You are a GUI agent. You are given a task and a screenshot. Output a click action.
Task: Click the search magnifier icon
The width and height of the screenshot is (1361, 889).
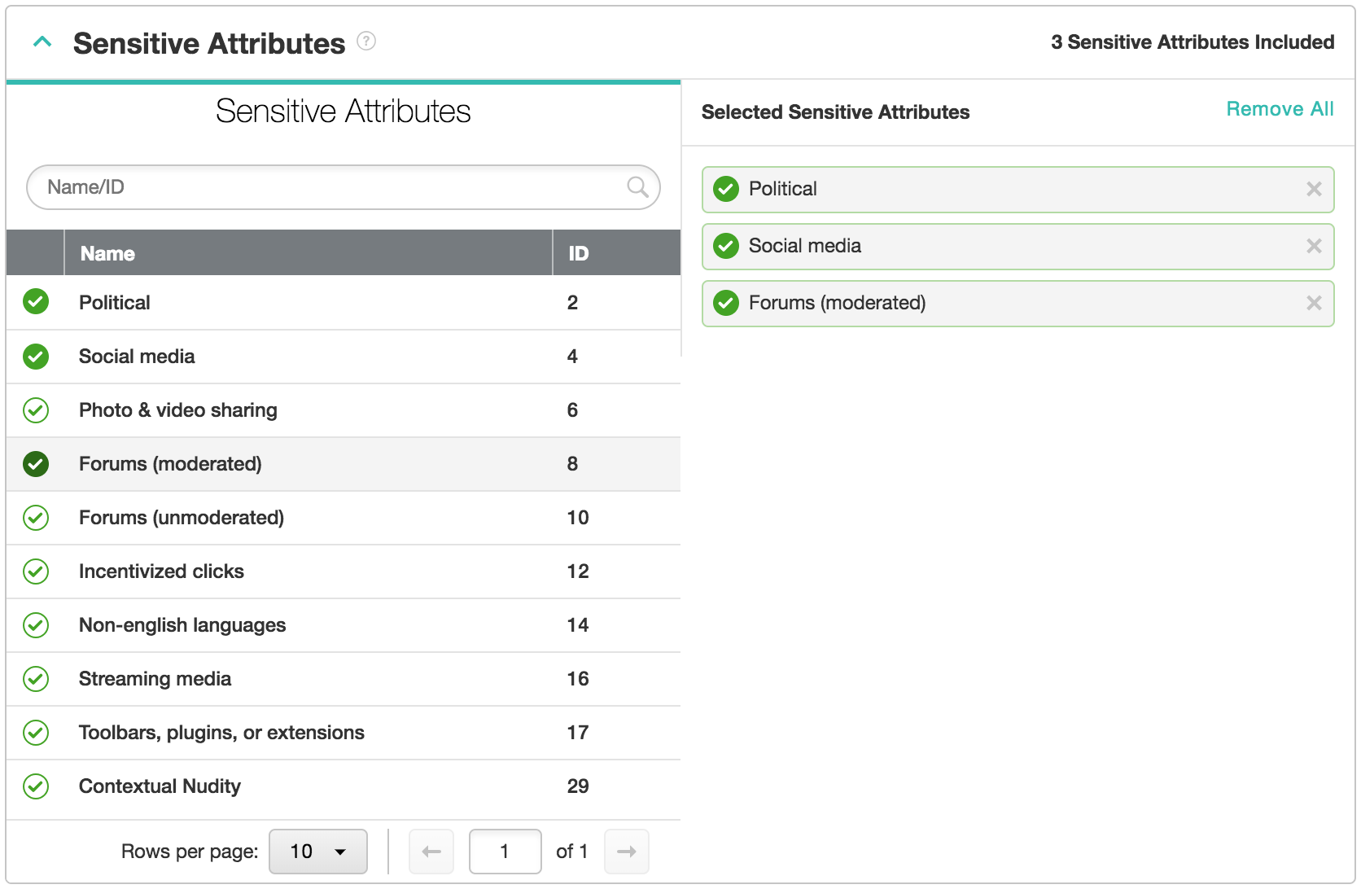[x=637, y=187]
